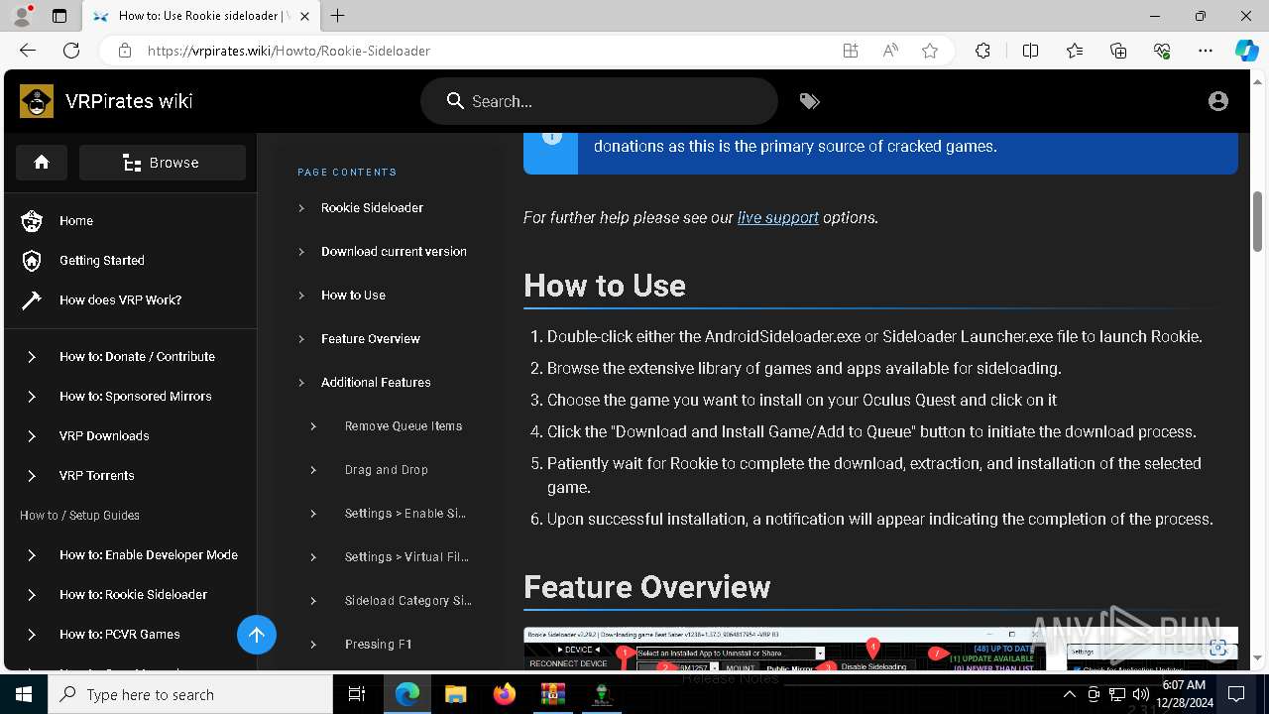Click the Windows Start button
The width and height of the screenshot is (1269, 714).
24,694
